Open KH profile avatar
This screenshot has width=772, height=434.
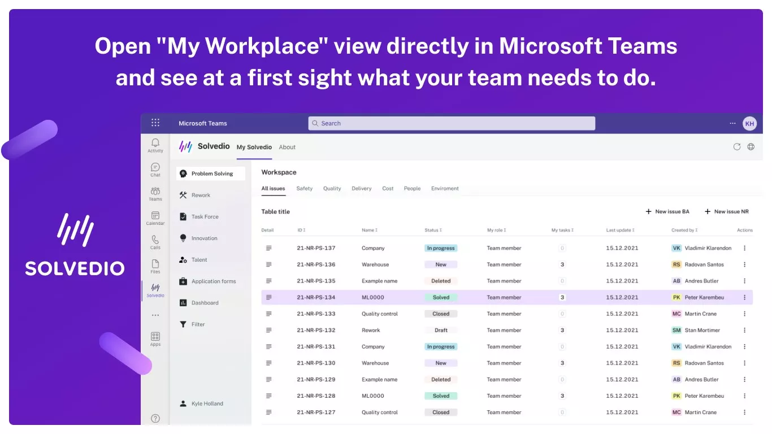(749, 123)
